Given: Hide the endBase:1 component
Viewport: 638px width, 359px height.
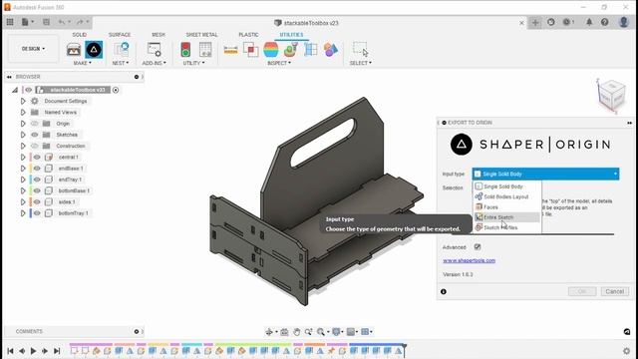Looking at the screenshot, I should coord(37,169).
